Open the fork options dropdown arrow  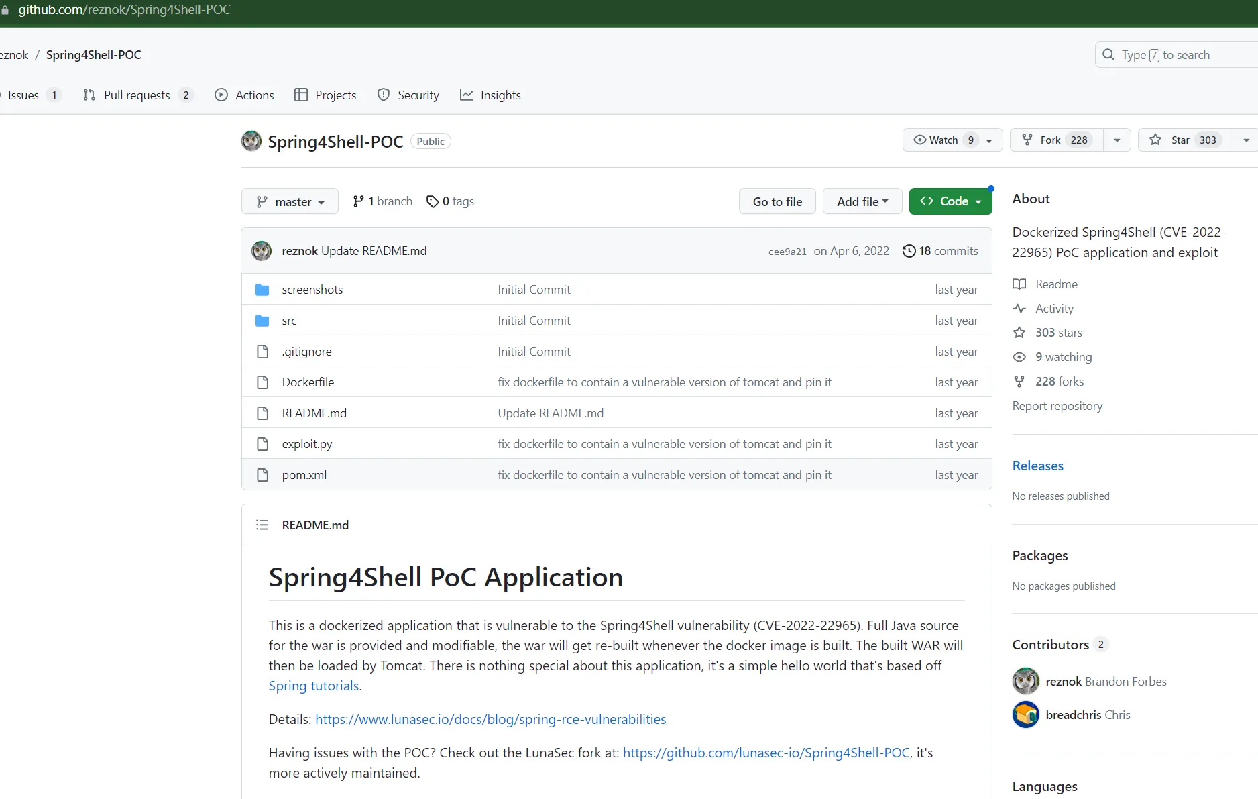click(1117, 140)
